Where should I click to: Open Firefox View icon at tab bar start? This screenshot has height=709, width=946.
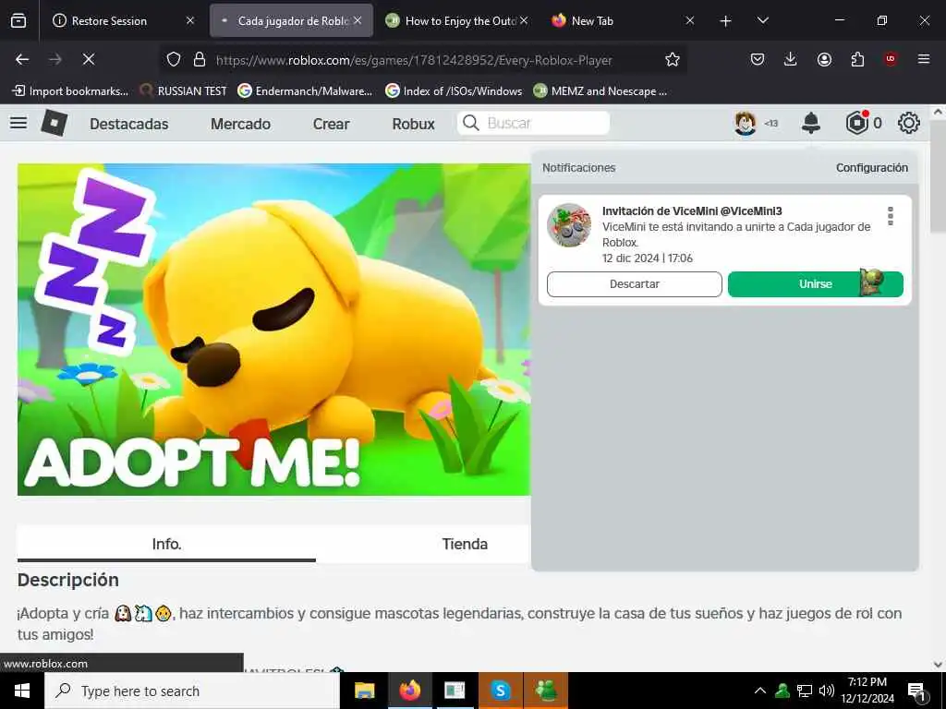pos(18,20)
